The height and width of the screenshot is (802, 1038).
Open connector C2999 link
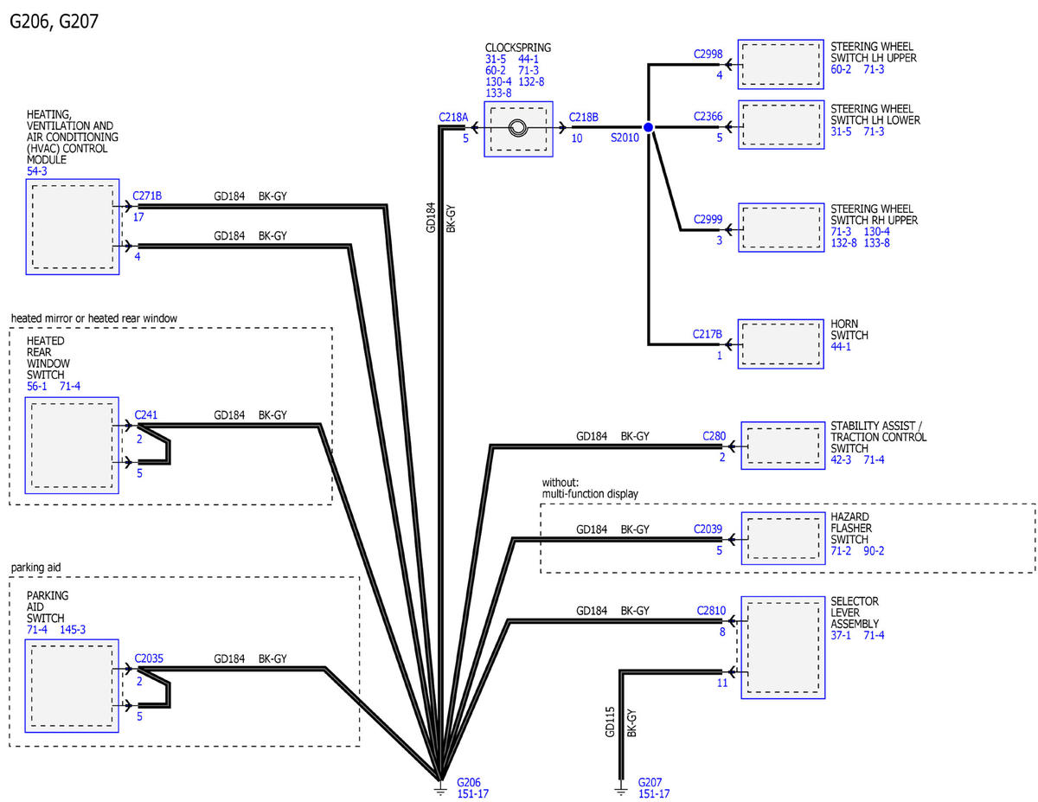[x=708, y=220]
